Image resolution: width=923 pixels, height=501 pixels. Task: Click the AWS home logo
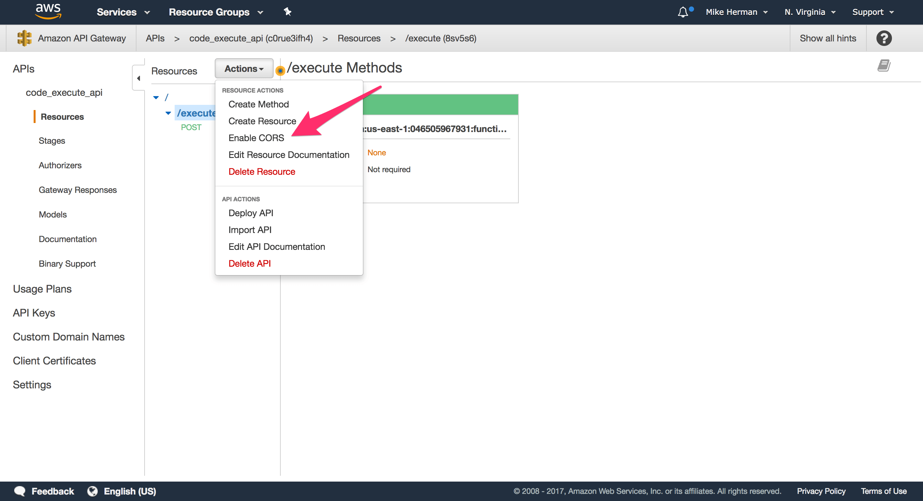click(x=48, y=11)
